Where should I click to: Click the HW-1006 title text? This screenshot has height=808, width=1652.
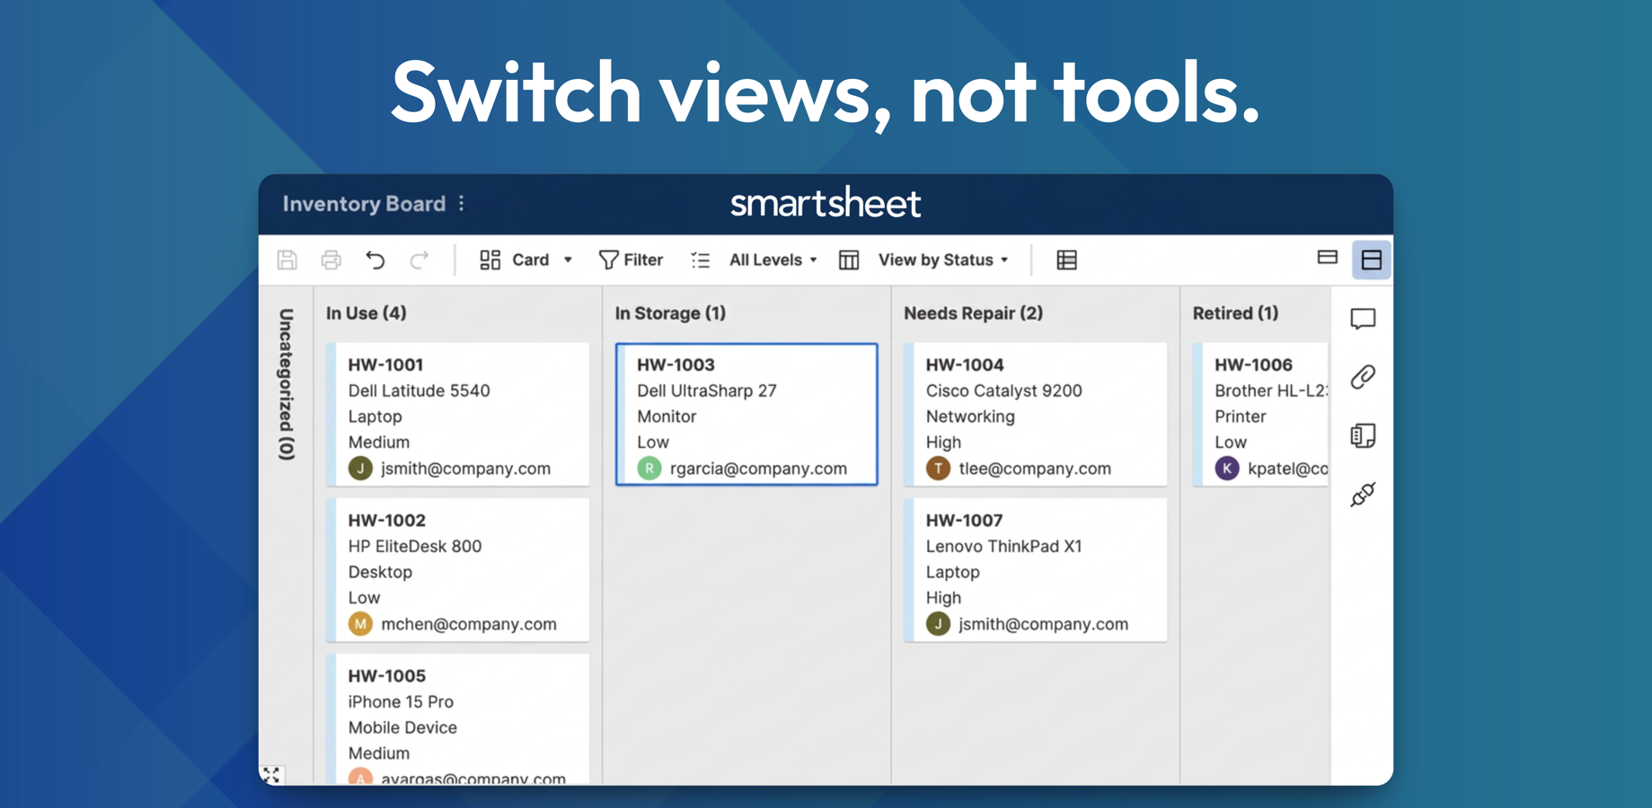(x=1253, y=364)
